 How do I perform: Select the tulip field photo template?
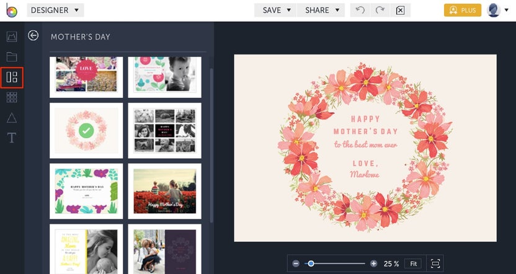164,191
